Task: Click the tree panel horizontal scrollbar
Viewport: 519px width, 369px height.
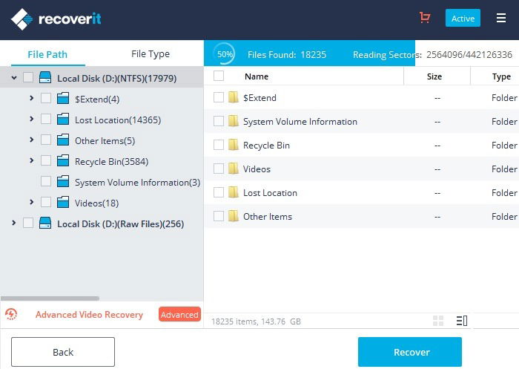Action: [50, 298]
